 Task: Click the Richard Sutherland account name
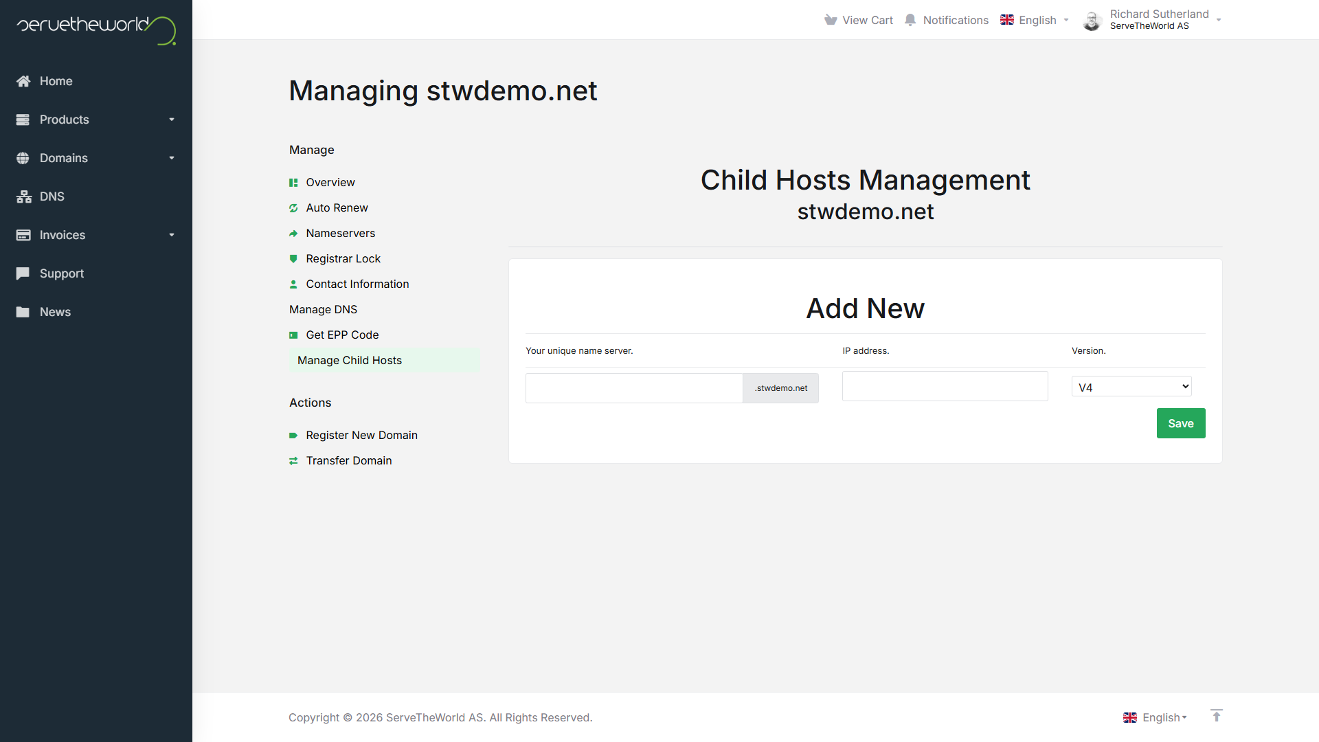tap(1159, 14)
